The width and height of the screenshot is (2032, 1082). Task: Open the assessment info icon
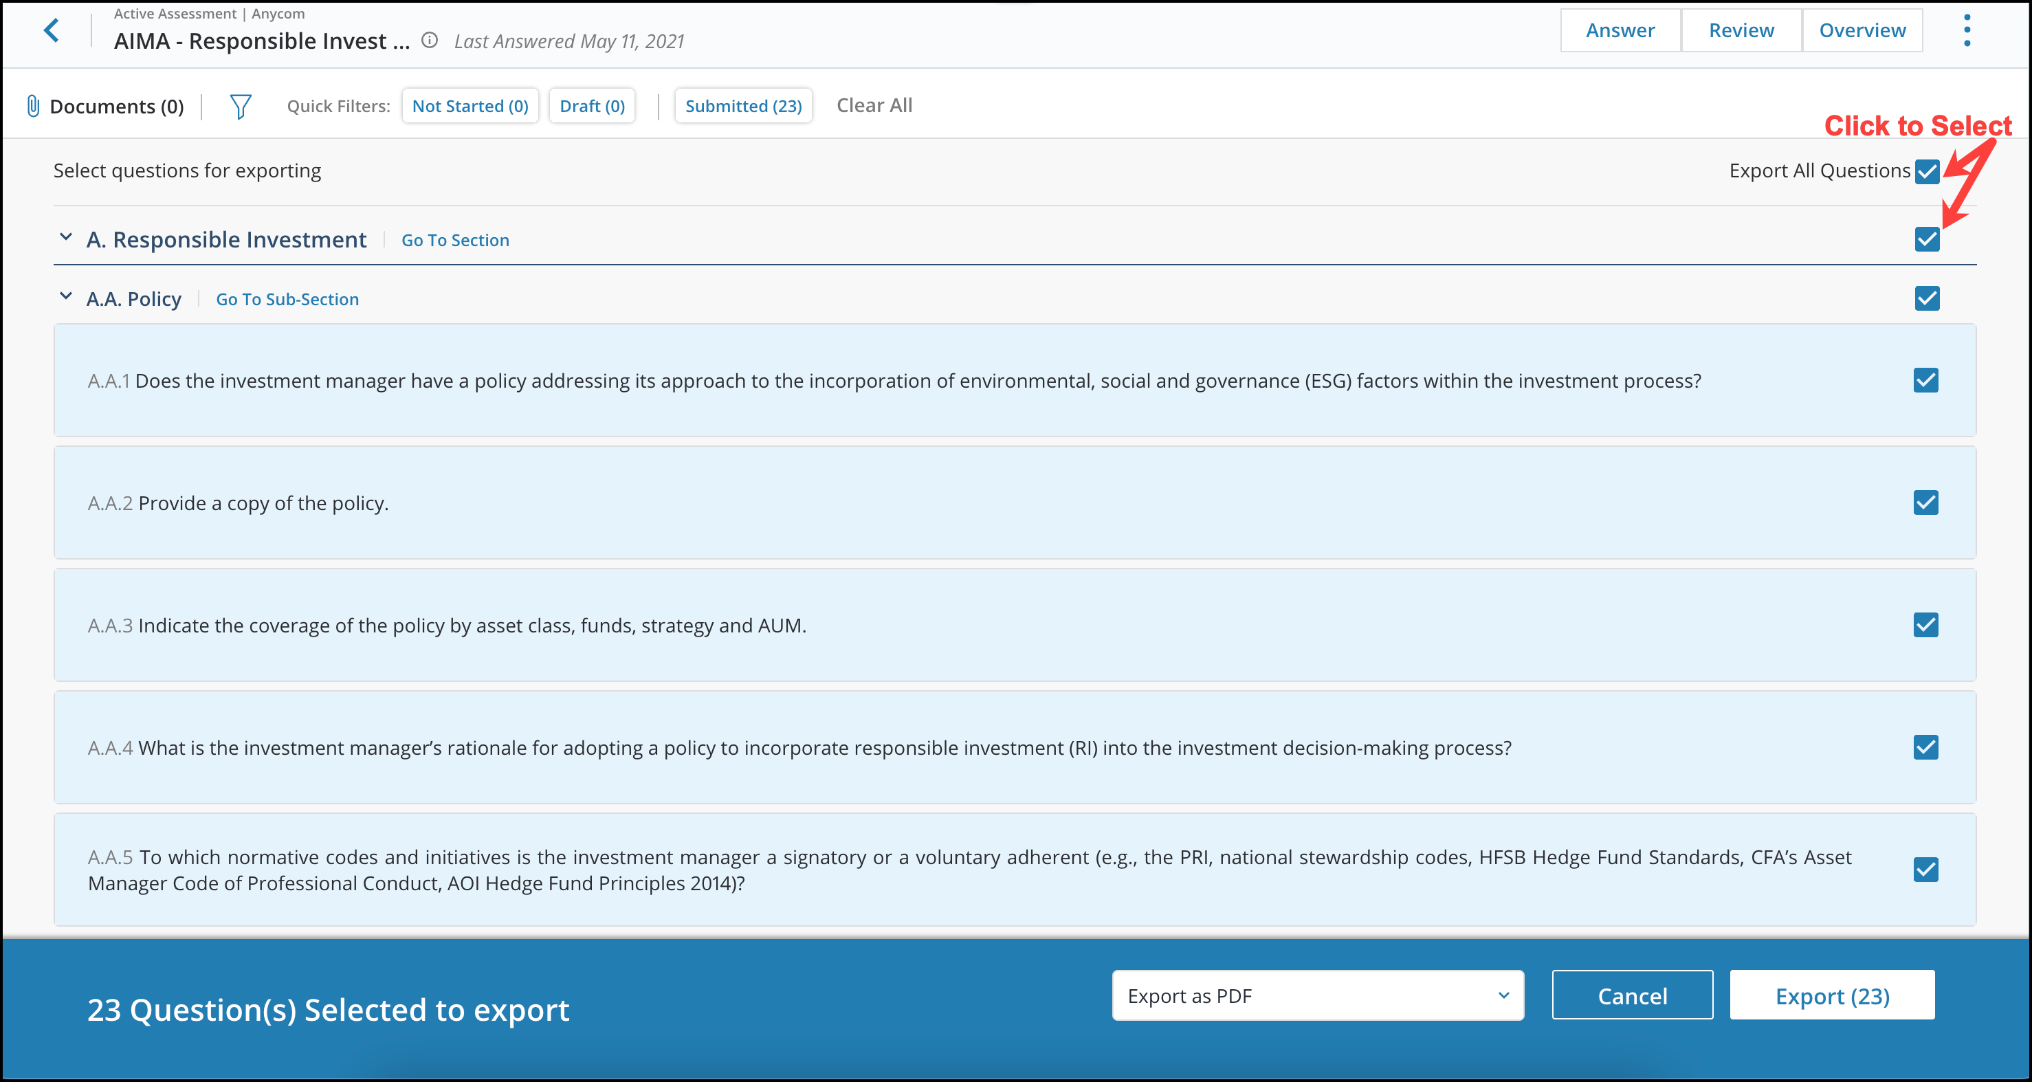(x=429, y=41)
